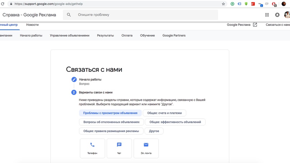Open the red extension with counter badge

274,4
